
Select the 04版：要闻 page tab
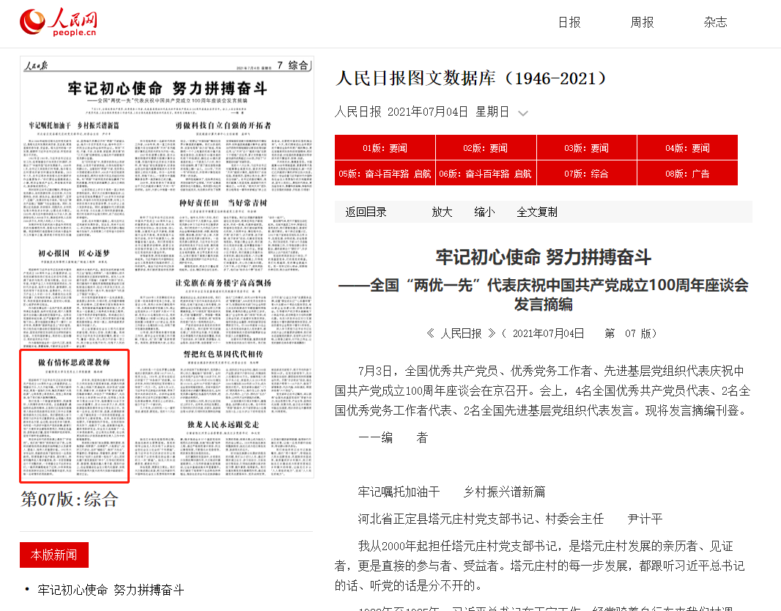pos(687,147)
